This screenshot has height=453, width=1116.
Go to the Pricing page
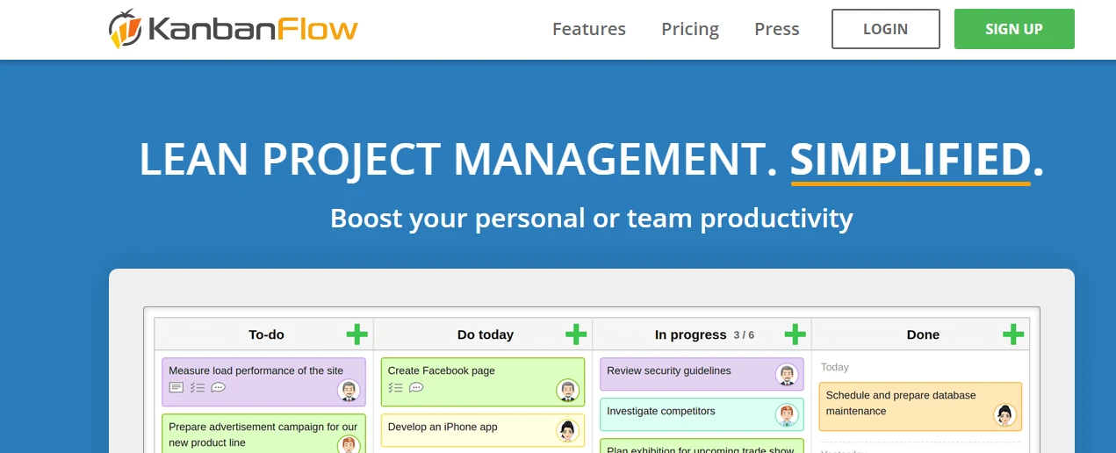click(689, 29)
